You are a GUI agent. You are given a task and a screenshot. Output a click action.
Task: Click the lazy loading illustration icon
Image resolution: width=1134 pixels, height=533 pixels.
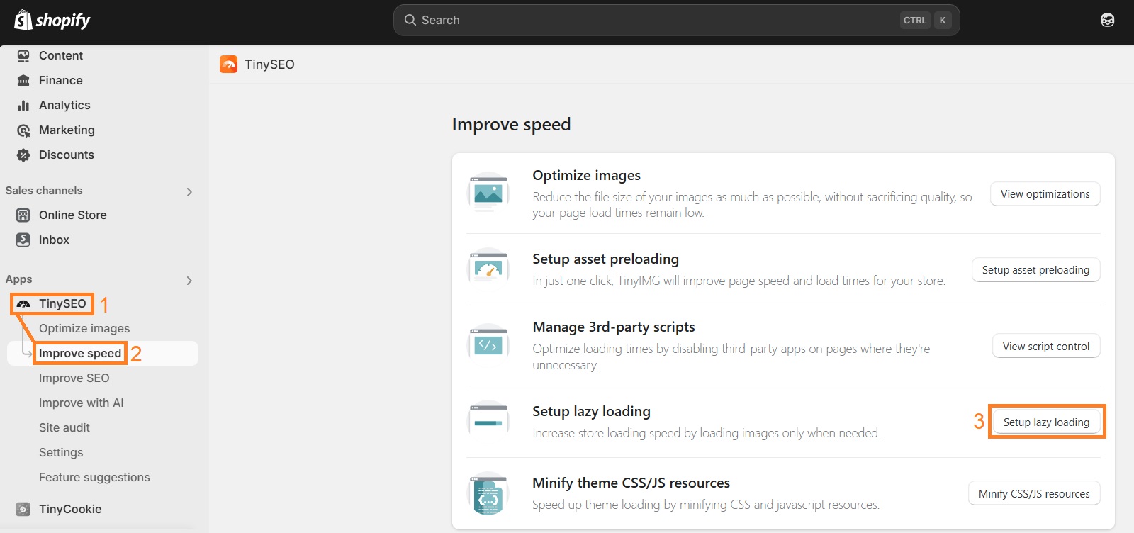coord(488,421)
